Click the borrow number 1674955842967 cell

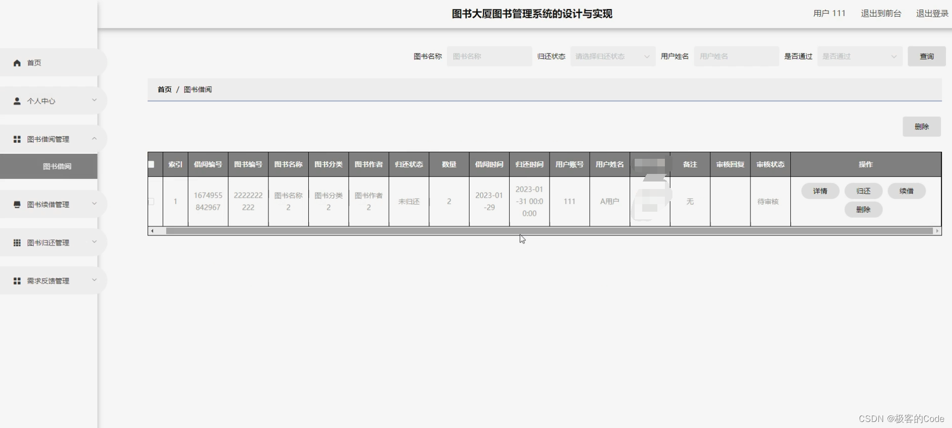click(208, 201)
